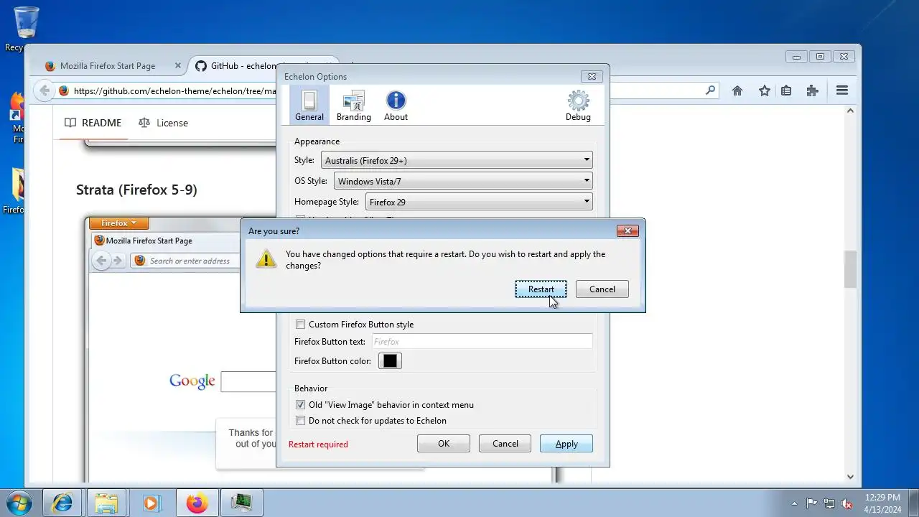Open network tray icon
The height and width of the screenshot is (517, 919).
pyautogui.click(x=829, y=503)
